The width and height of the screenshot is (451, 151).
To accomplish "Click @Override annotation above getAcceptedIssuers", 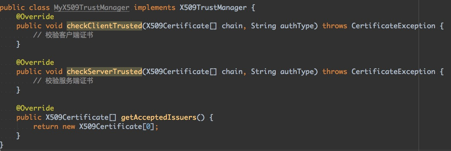I will [x=35, y=108].
